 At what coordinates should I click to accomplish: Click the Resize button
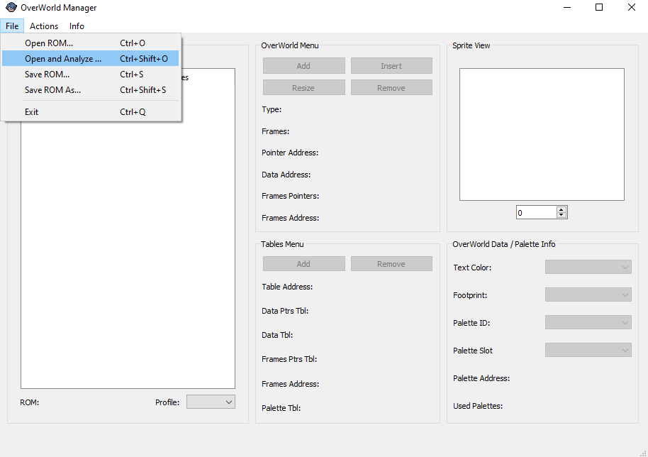point(303,88)
